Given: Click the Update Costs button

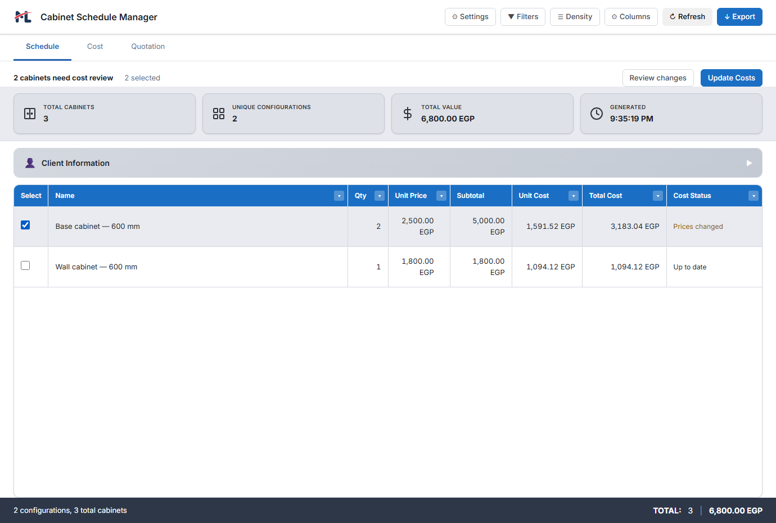Looking at the screenshot, I should [x=732, y=78].
